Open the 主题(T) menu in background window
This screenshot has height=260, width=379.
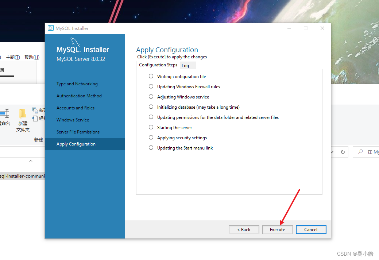click(x=13, y=57)
